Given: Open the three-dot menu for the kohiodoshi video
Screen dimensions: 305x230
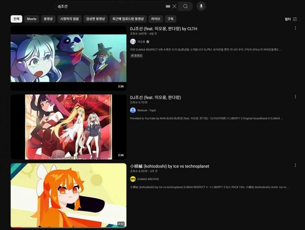Looking at the screenshot, I should (295, 166).
